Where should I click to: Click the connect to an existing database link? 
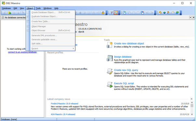click(x=22, y=52)
